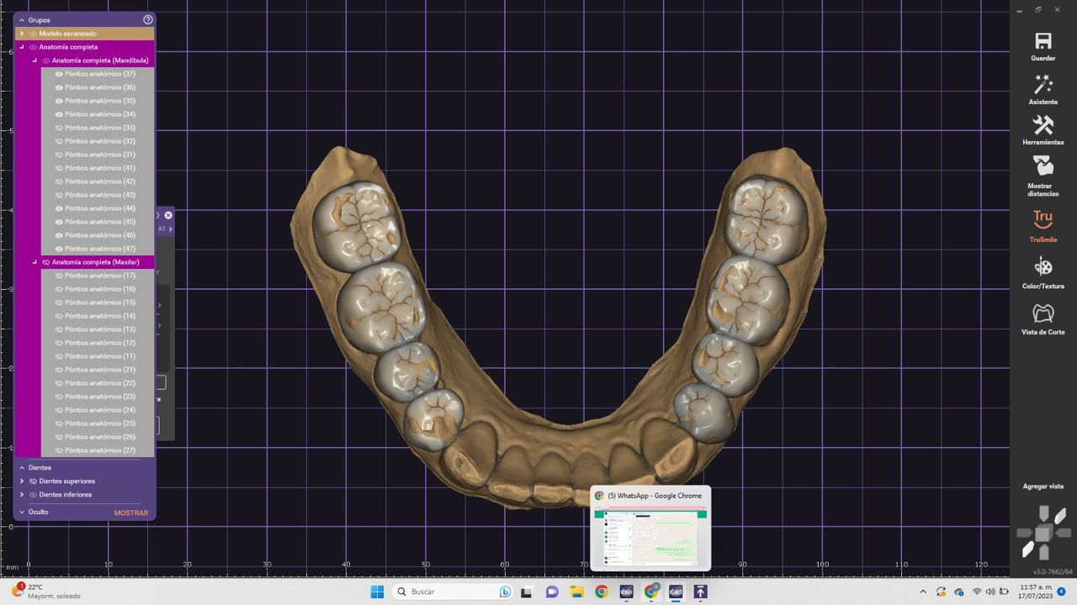
Task: Show the hidden Póntico anatómico (33)
Action: click(59, 128)
